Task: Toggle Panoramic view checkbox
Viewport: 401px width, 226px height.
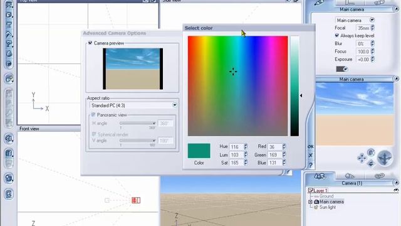Action: pyautogui.click(x=93, y=114)
